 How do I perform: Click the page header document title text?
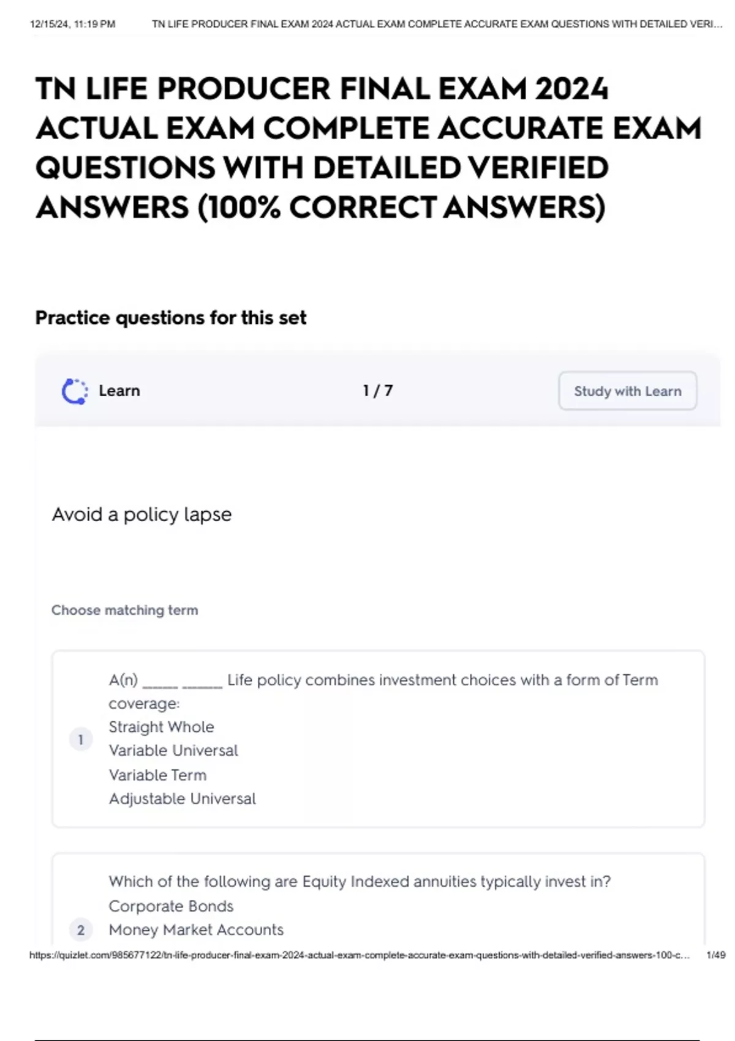coord(437,24)
